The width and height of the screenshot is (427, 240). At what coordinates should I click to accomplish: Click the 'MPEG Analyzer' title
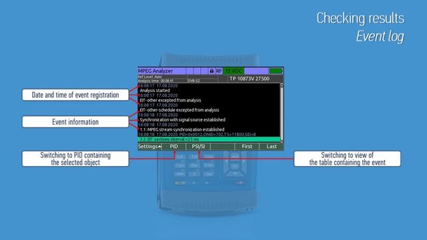point(155,71)
